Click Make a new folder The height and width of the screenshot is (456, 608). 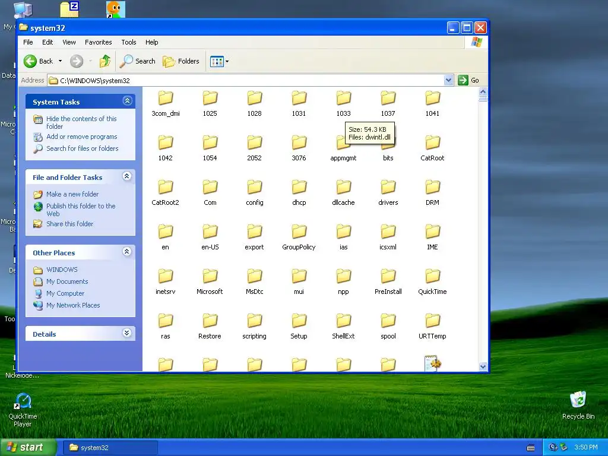[72, 194]
